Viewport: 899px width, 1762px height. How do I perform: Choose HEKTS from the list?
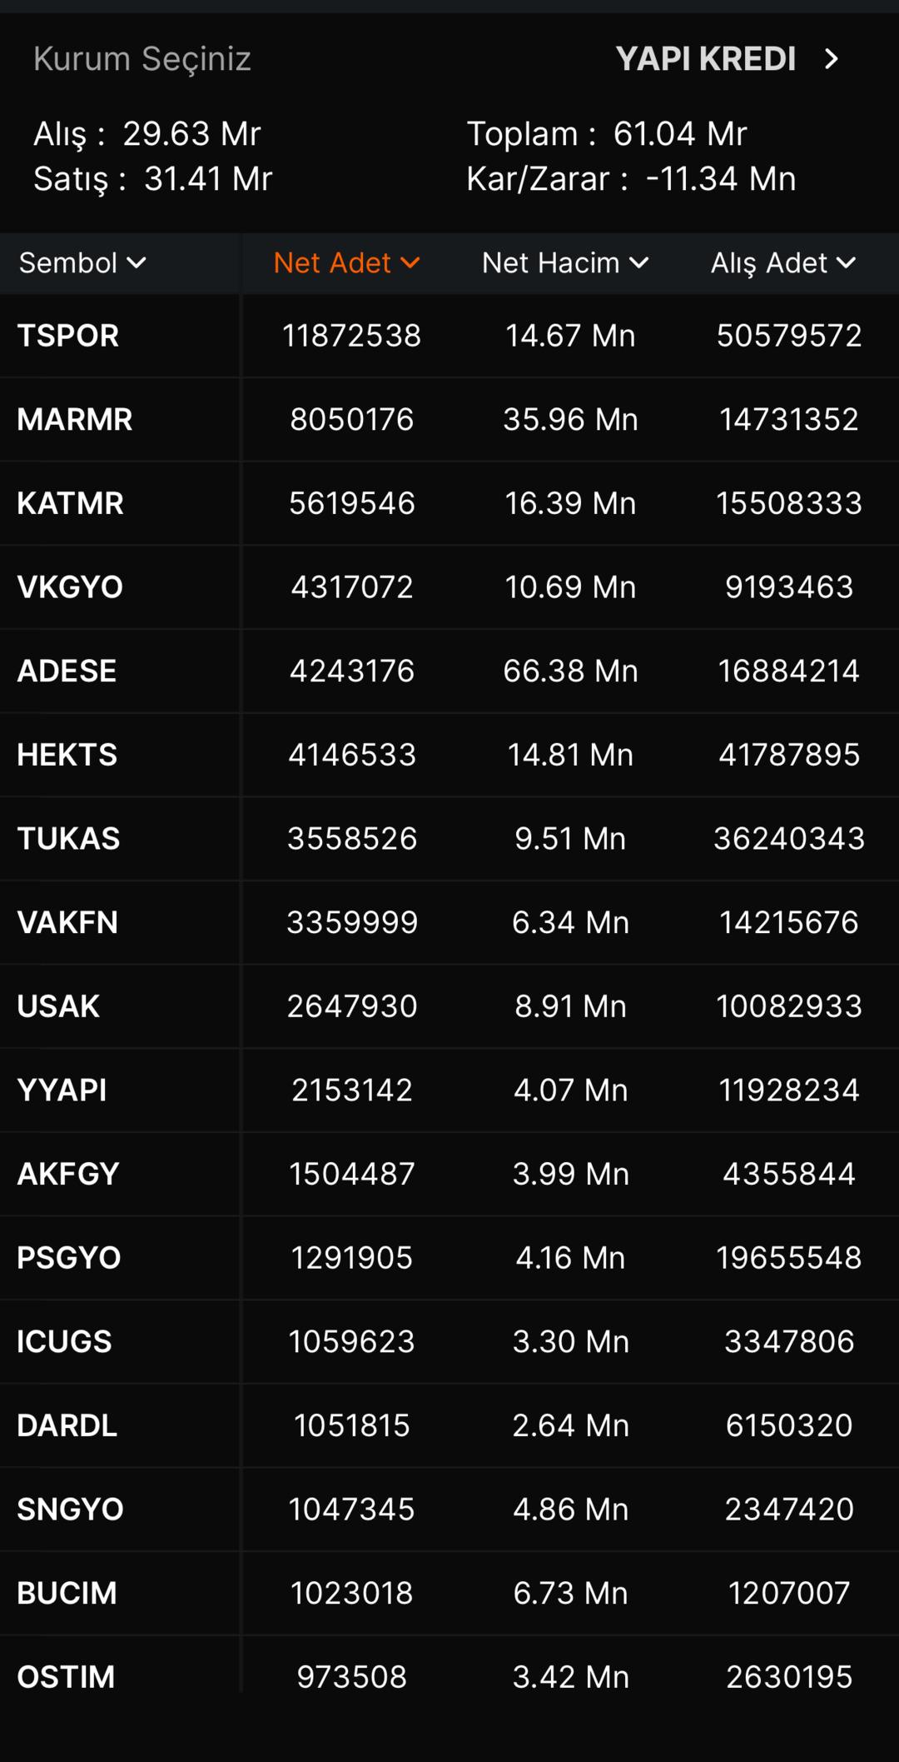click(x=67, y=755)
